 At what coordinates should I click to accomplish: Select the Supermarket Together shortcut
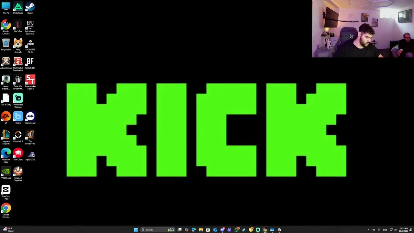30,83
